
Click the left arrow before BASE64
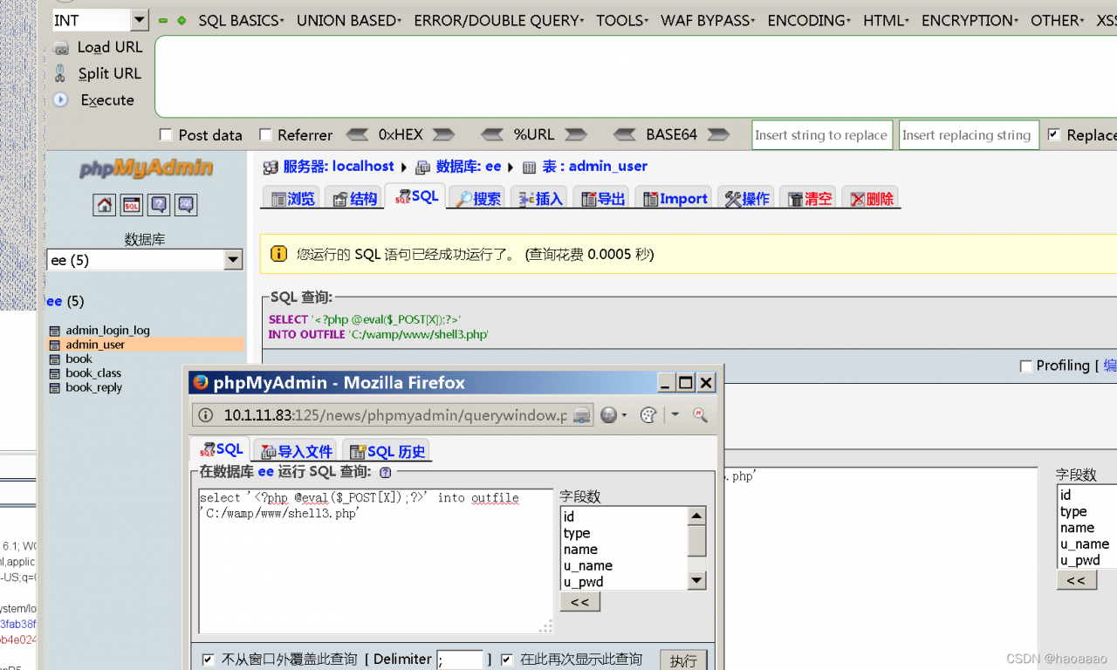(625, 134)
